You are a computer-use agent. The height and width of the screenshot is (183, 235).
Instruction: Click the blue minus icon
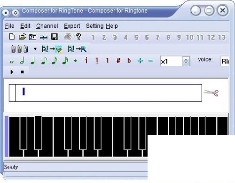click(151, 61)
